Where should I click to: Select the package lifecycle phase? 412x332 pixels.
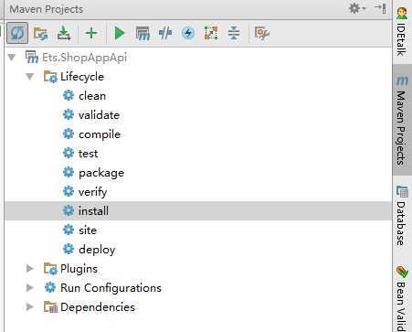pos(101,173)
